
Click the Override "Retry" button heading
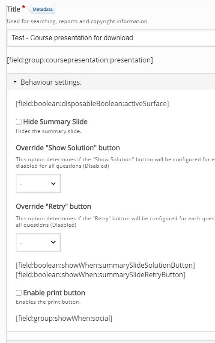coord(54,207)
